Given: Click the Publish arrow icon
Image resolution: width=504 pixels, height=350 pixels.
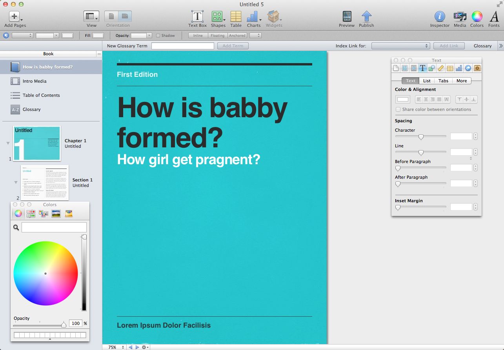Looking at the screenshot, I should (x=366, y=16).
